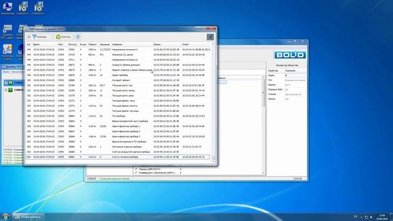Screen dimensions: 393x221
Task: Click scroll-up arrow in configurator middle panel
Action: (263, 78)
